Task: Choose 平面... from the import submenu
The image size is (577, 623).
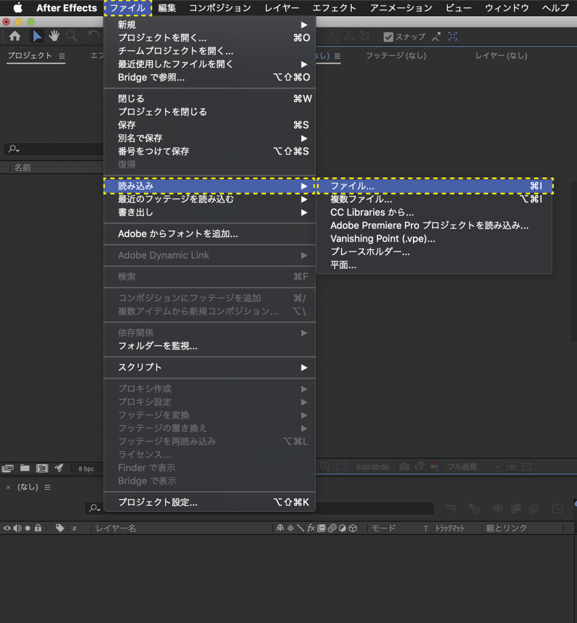Action: 434,265
